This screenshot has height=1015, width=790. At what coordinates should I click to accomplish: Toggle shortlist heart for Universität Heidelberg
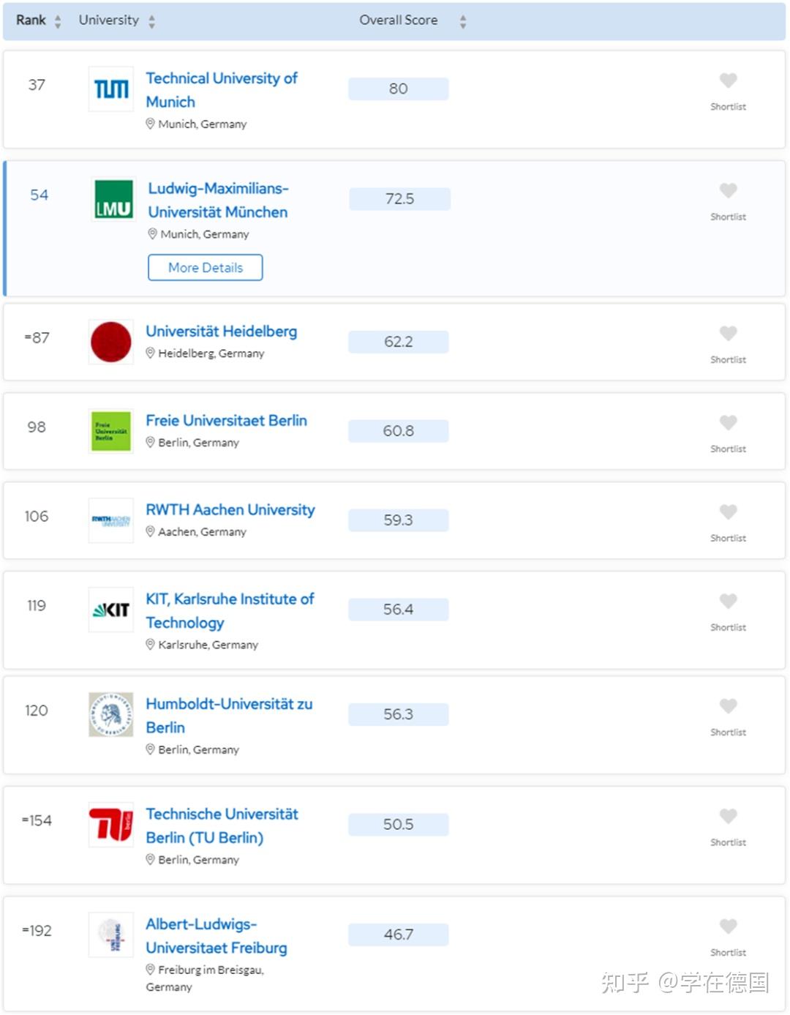coord(728,334)
